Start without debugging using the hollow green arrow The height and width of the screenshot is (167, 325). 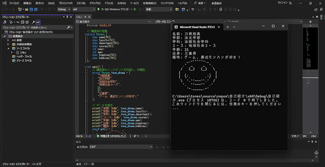[135, 9]
